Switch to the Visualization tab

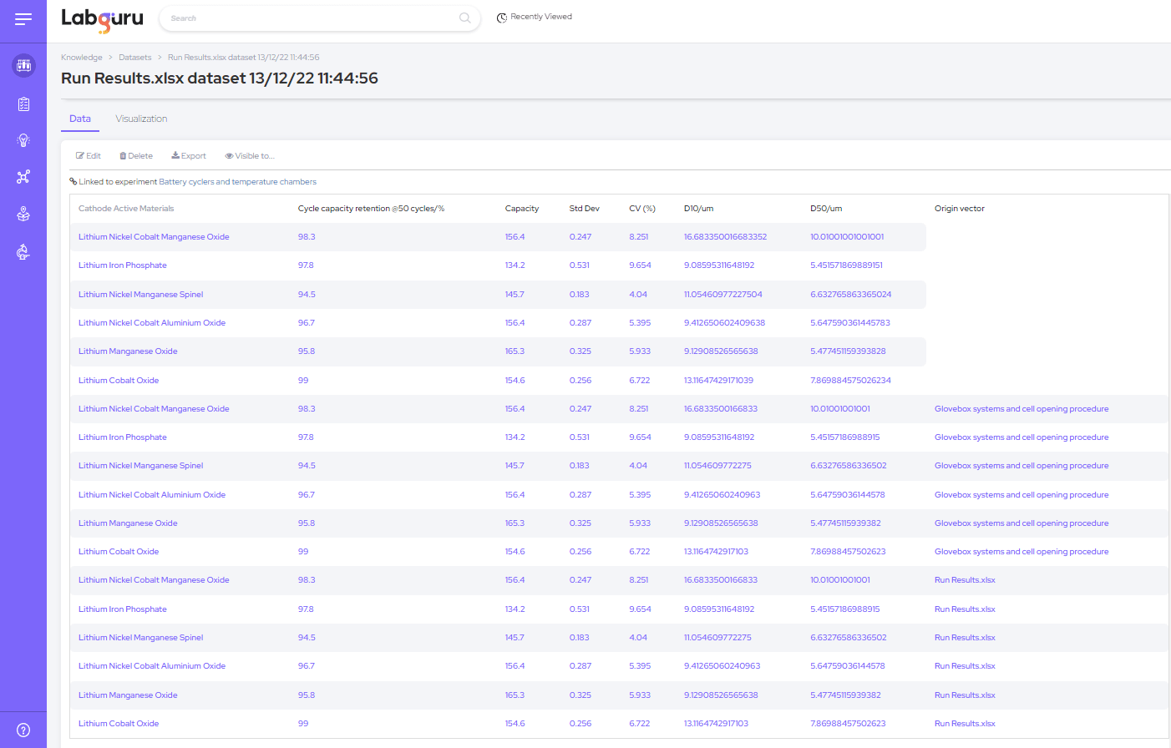tap(141, 119)
